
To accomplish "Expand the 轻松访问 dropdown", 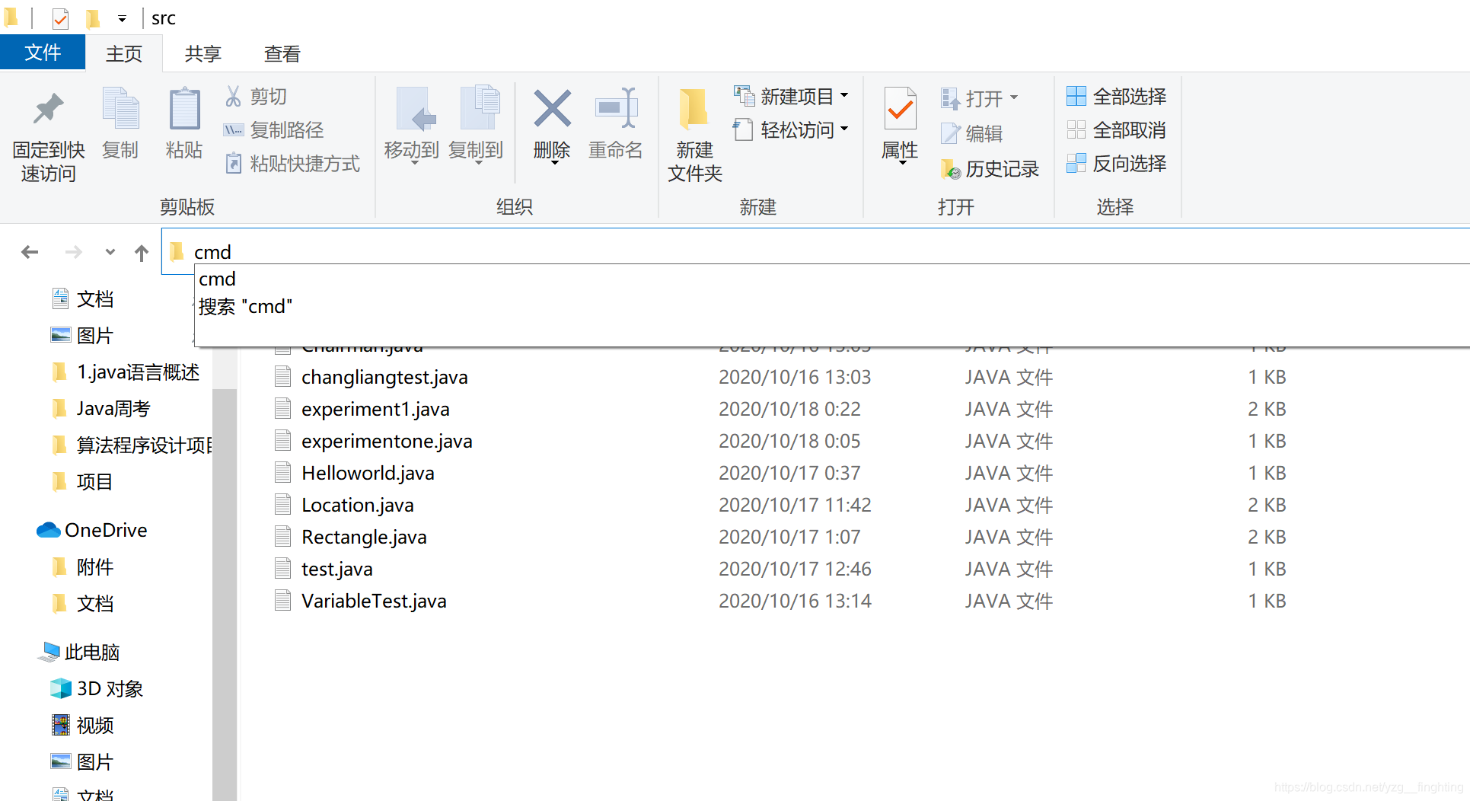I will coord(844,129).
